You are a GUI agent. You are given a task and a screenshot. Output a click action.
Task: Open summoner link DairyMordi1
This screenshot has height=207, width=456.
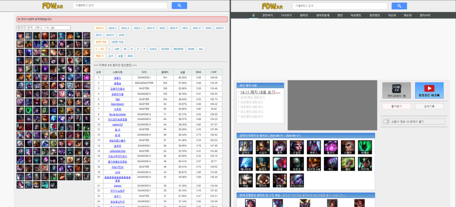click(x=117, y=104)
